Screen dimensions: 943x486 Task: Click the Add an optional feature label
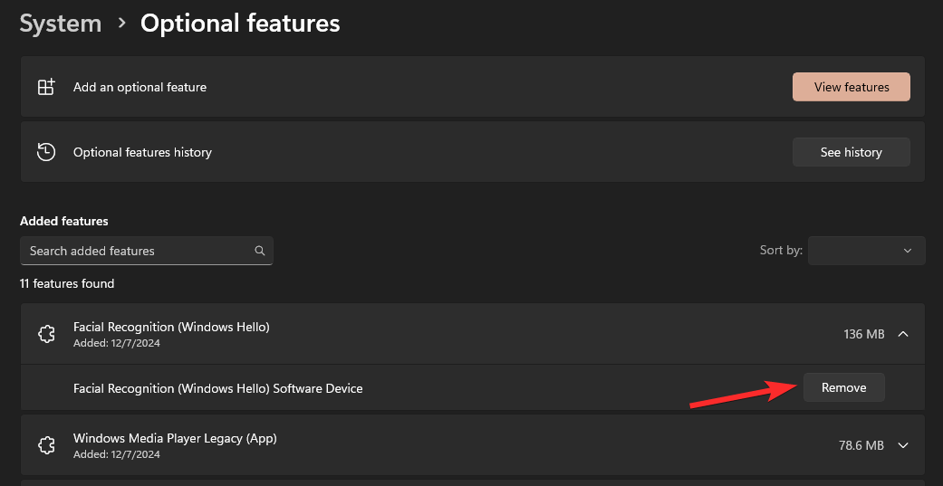click(x=140, y=88)
